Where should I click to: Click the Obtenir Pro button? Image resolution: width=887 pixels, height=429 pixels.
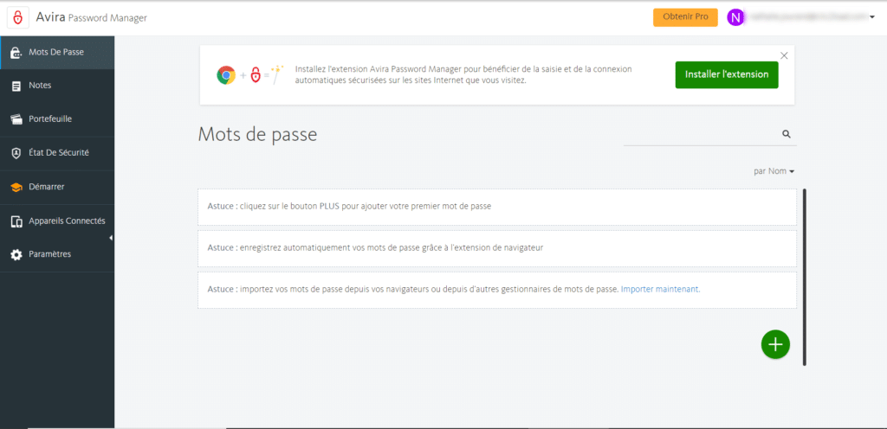click(x=686, y=17)
